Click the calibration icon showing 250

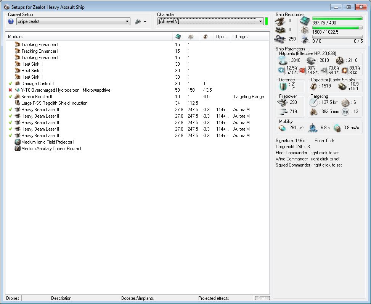280,39
